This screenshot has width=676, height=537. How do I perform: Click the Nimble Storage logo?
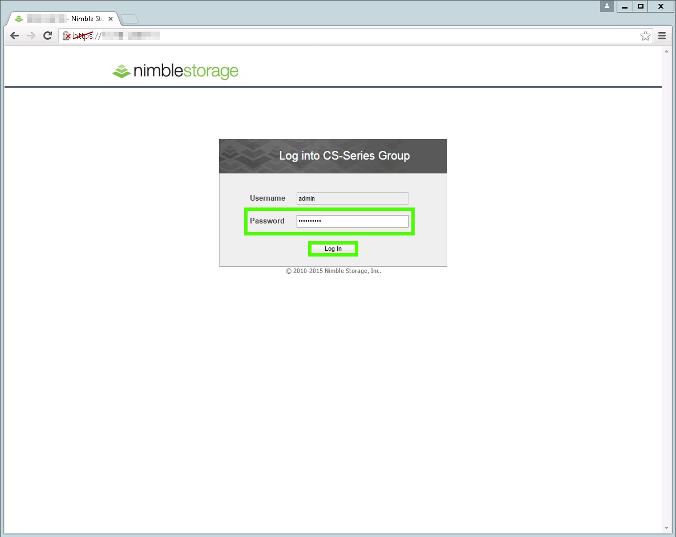175,71
